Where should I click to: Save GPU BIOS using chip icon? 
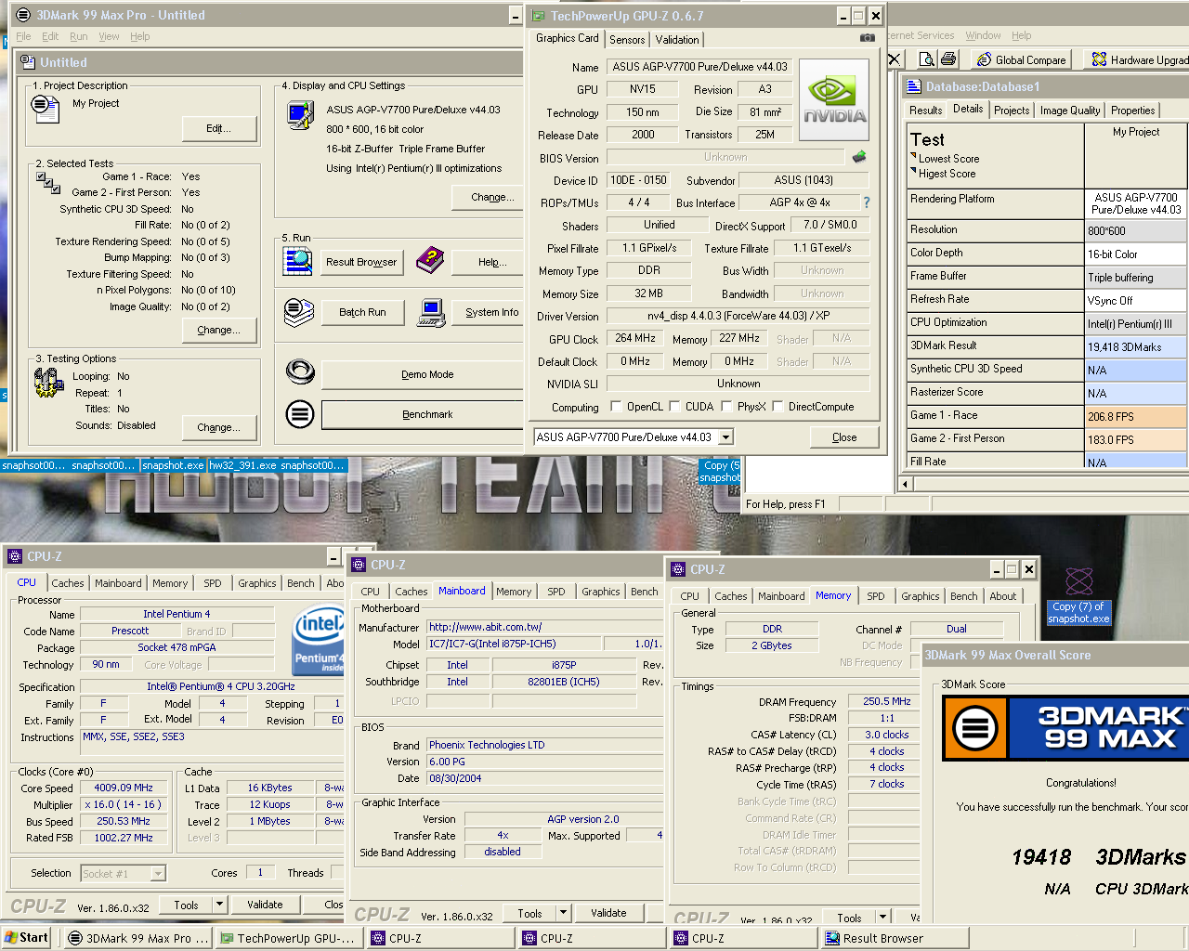(x=859, y=157)
